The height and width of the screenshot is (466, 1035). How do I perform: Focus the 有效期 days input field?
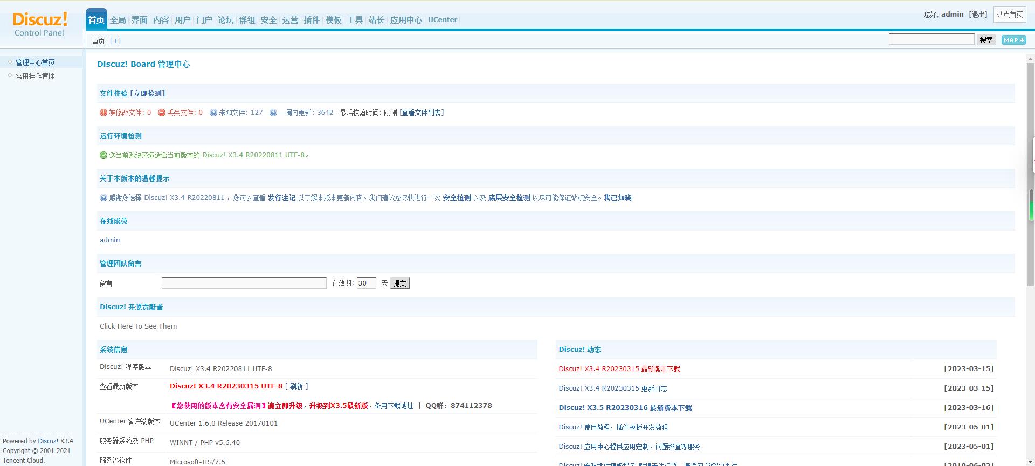click(x=367, y=283)
